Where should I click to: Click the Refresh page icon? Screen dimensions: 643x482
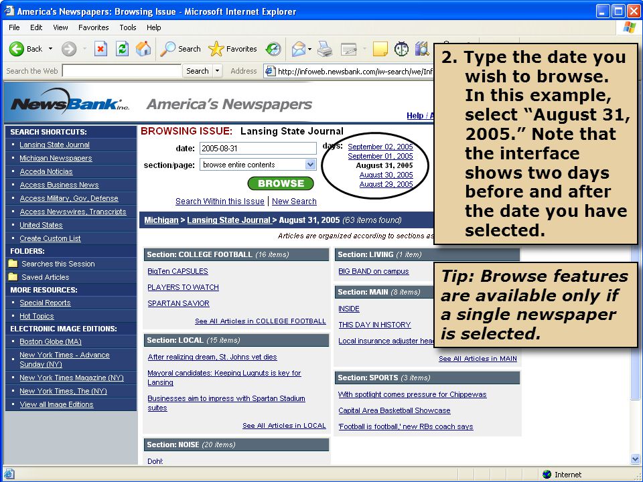(x=122, y=49)
